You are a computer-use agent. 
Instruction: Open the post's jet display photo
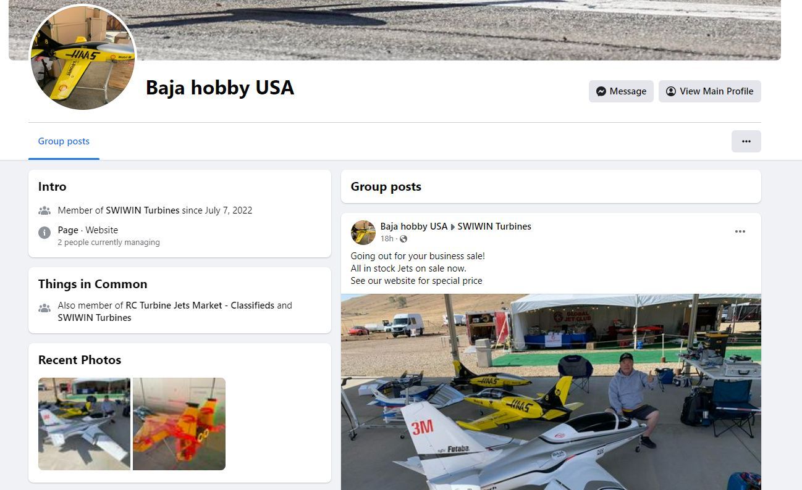pyautogui.click(x=551, y=392)
